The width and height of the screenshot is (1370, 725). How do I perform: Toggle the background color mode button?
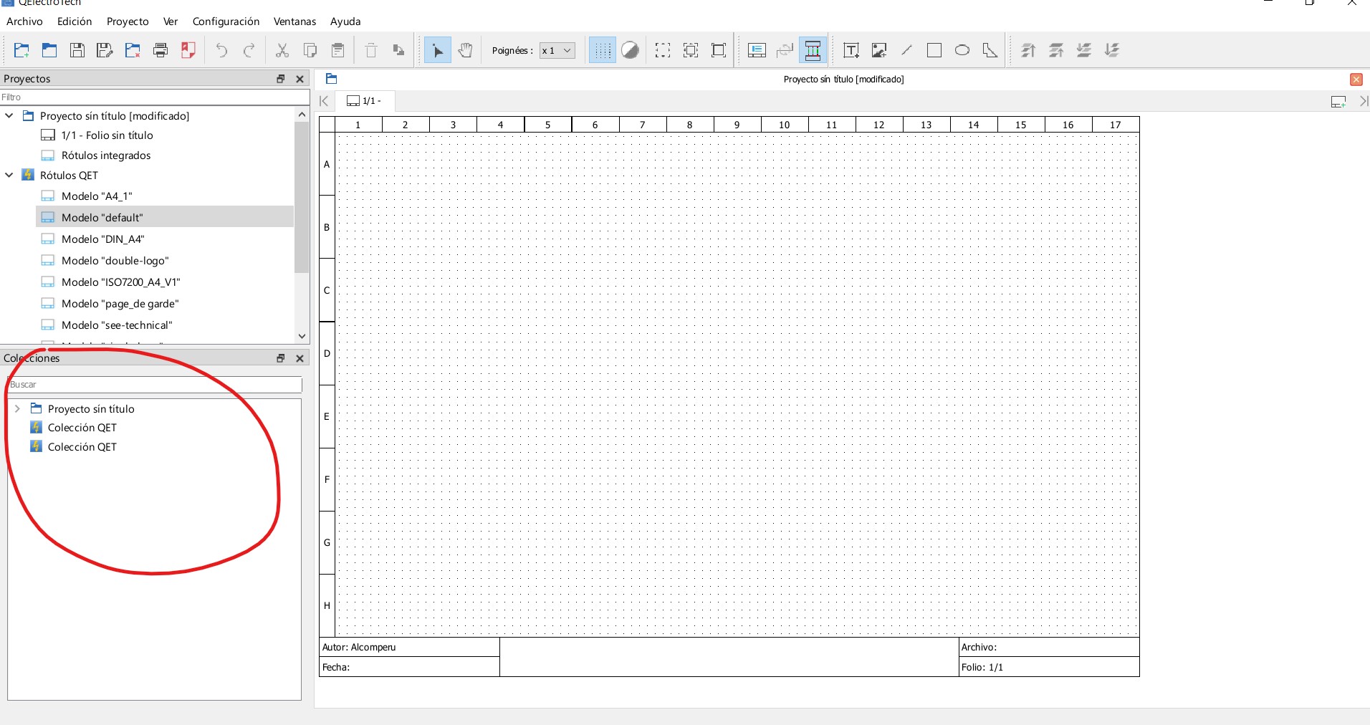point(631,50)
